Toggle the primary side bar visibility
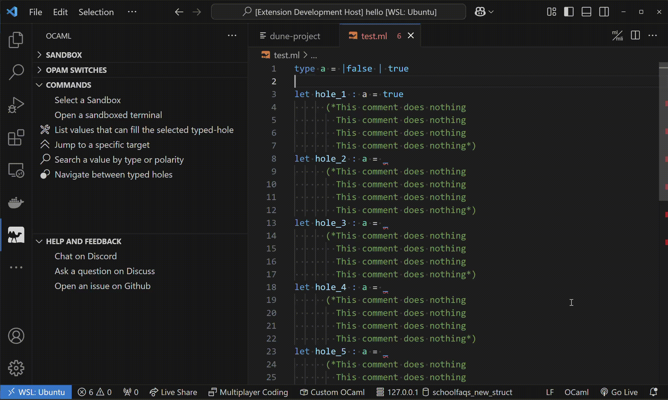 point(569,12)
